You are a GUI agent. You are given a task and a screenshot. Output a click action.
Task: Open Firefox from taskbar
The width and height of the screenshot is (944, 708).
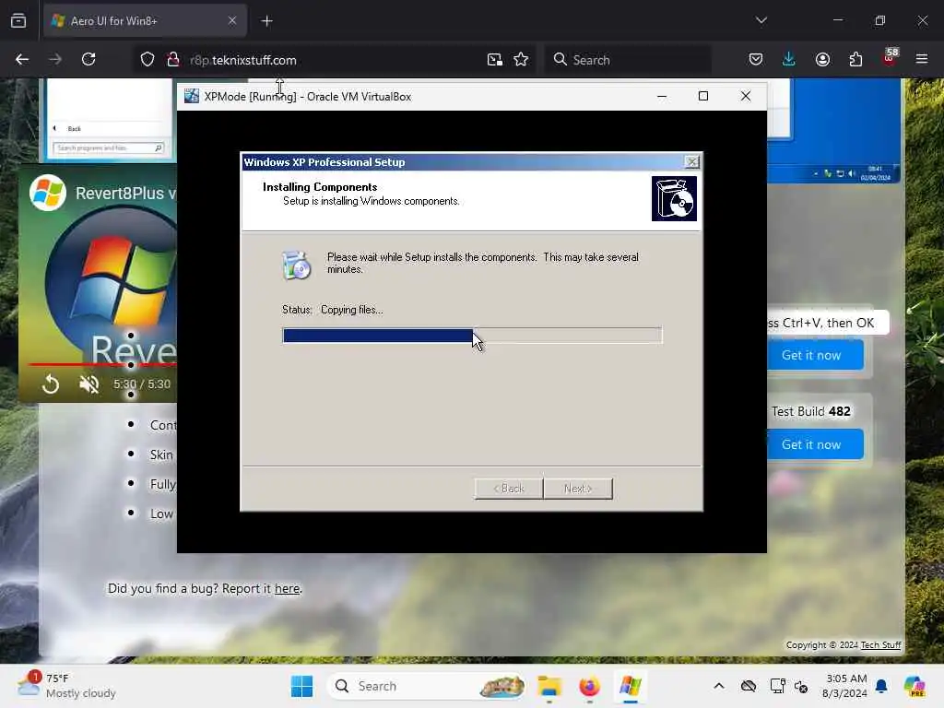click(x=589, y=686)
